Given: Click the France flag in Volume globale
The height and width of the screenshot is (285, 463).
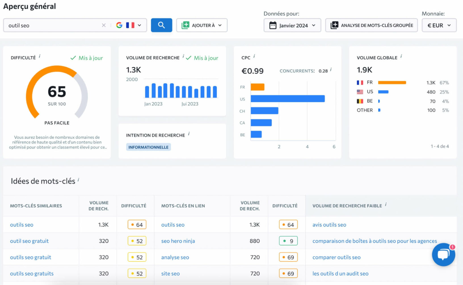Looking at the screenshot, I should coord(360,83).
